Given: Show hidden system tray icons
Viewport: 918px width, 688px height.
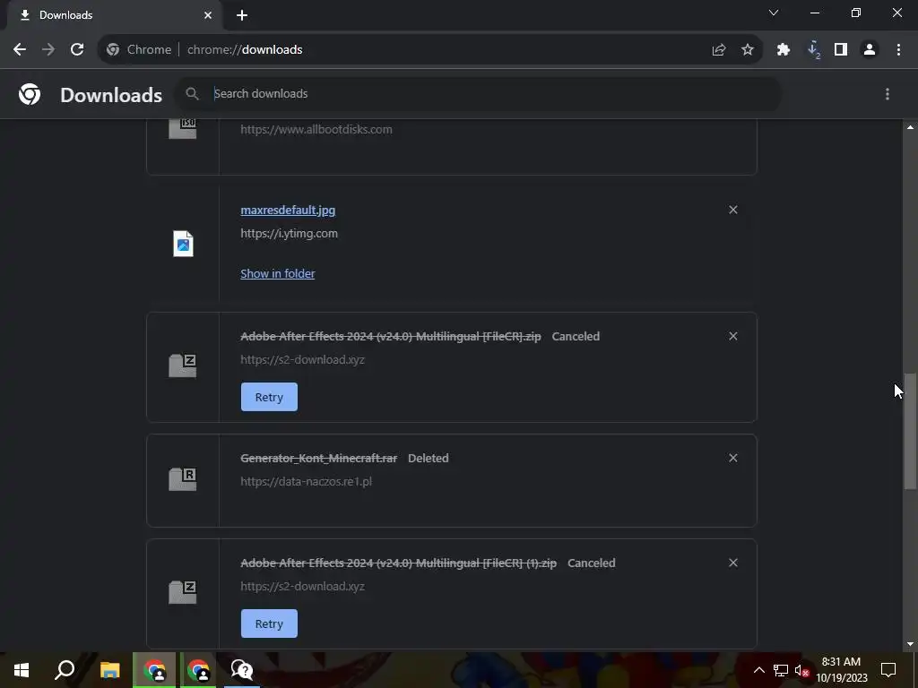Looking at the screenshot, I should pos(758,670).
